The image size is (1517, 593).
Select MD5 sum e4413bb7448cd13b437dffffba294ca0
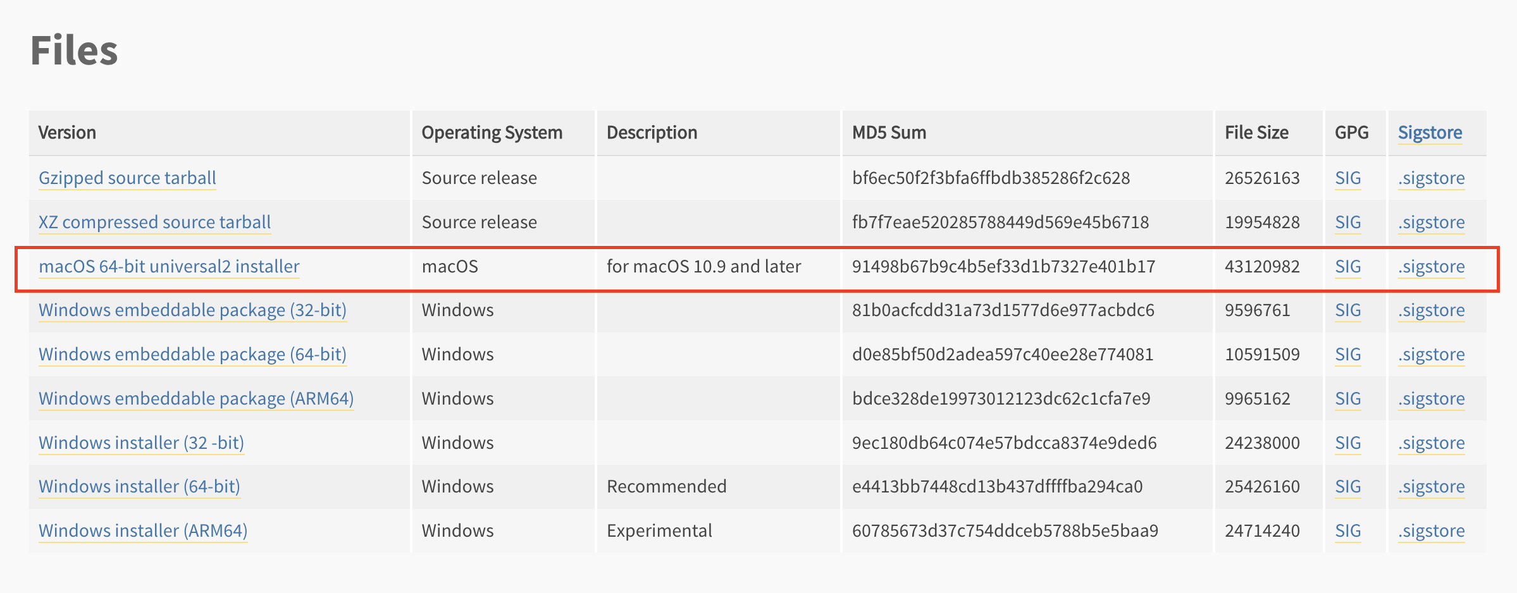click(x=997, y=487)
